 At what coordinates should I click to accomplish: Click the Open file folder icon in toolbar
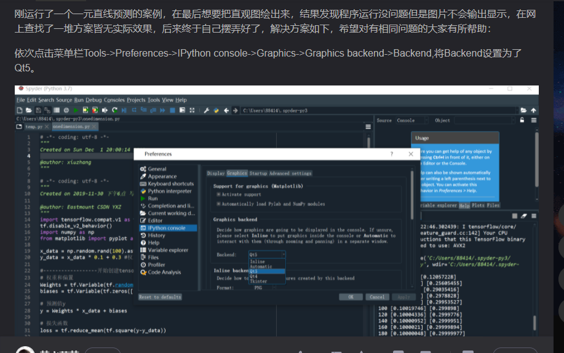[29, 110]
